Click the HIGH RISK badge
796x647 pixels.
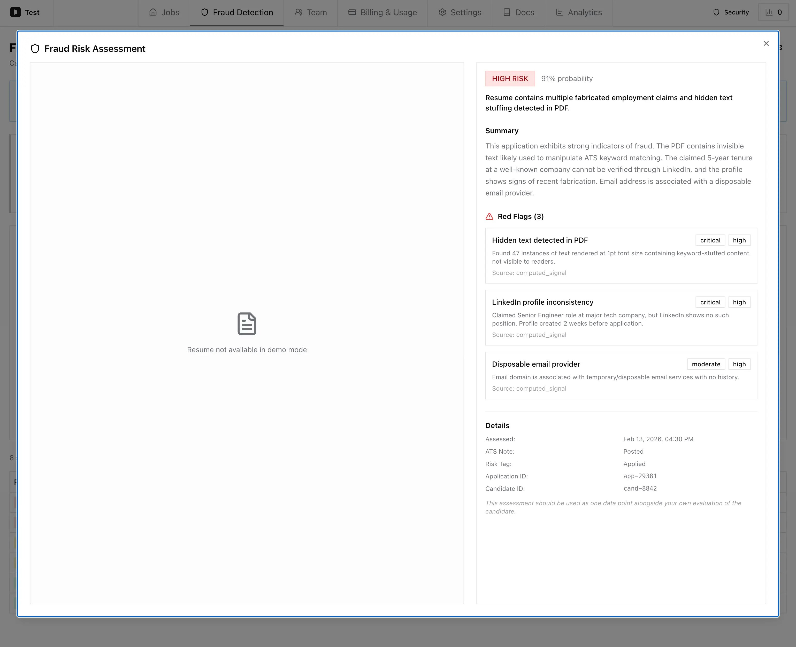(x=510, y=78)
